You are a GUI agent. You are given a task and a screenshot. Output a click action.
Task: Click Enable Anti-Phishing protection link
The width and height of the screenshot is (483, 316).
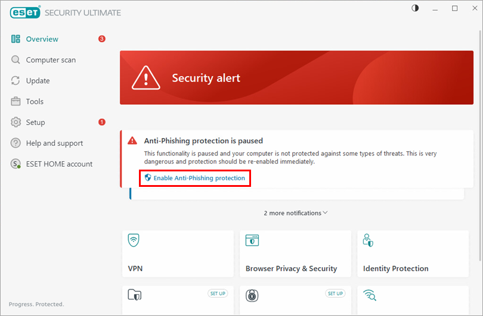coord(199,178)
